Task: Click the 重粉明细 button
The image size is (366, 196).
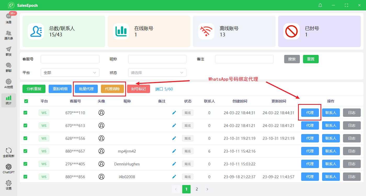Action: tap(60, 89)
